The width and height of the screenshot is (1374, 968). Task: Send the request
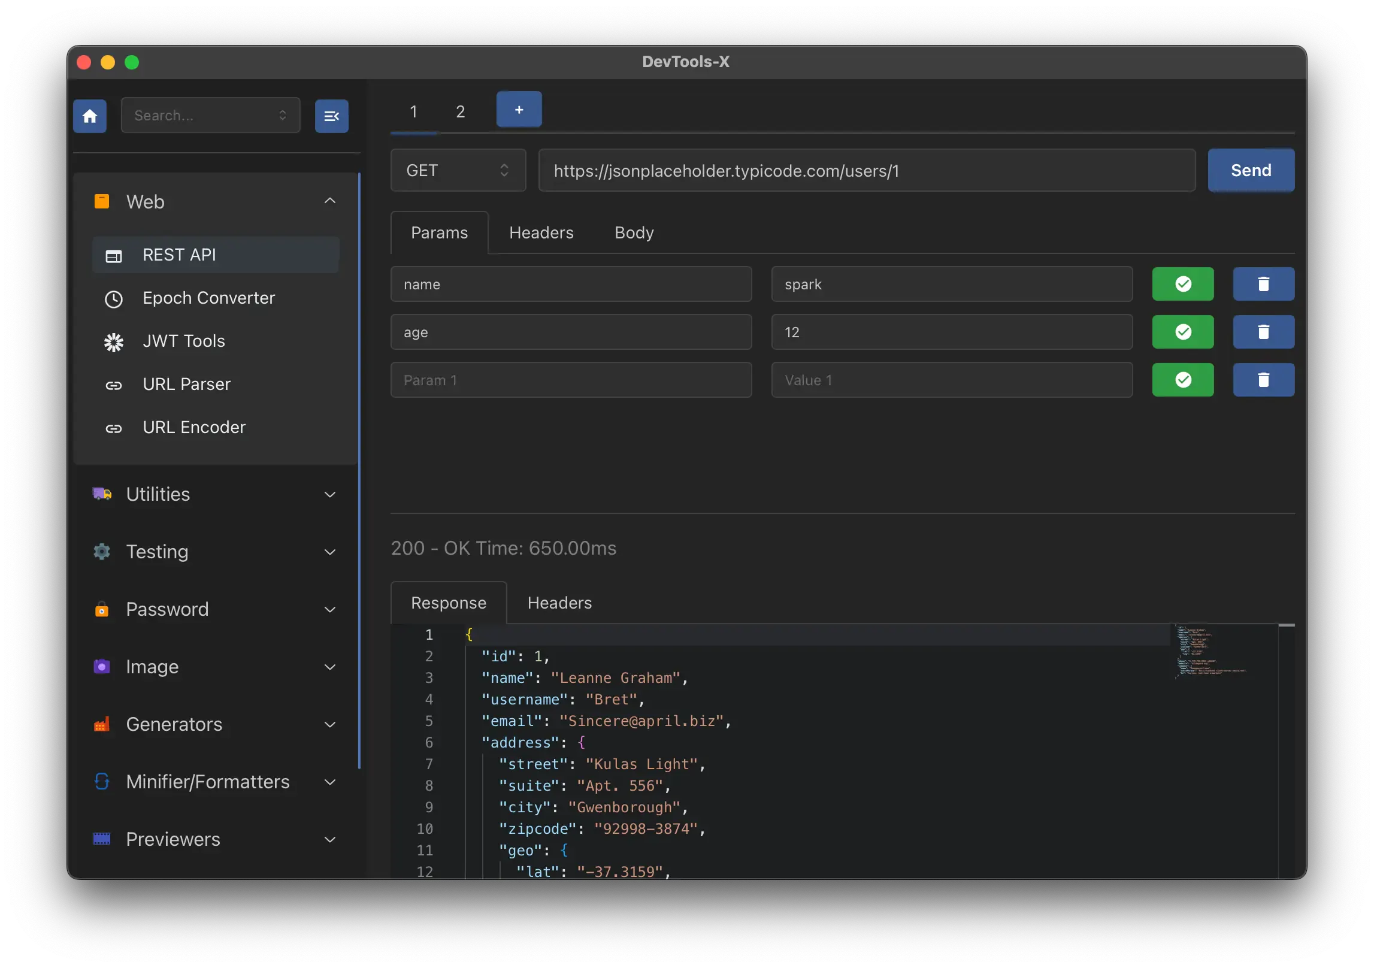tap(1251, 171)
